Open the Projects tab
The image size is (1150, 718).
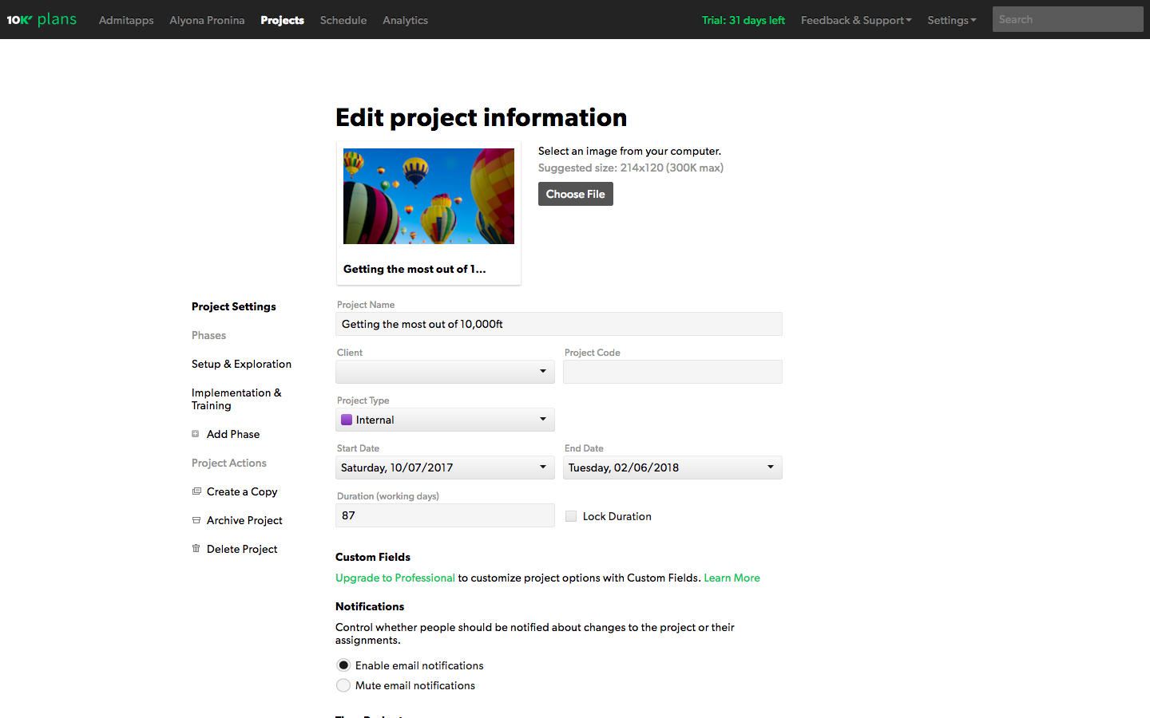282,20
